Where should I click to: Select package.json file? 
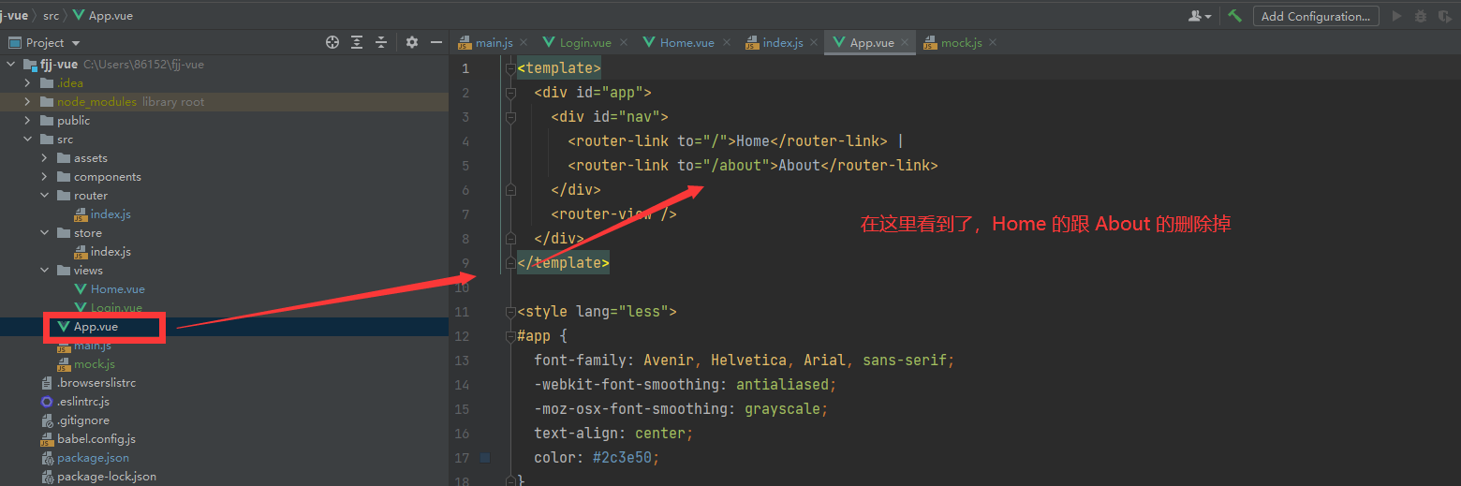tap(93, 458)
